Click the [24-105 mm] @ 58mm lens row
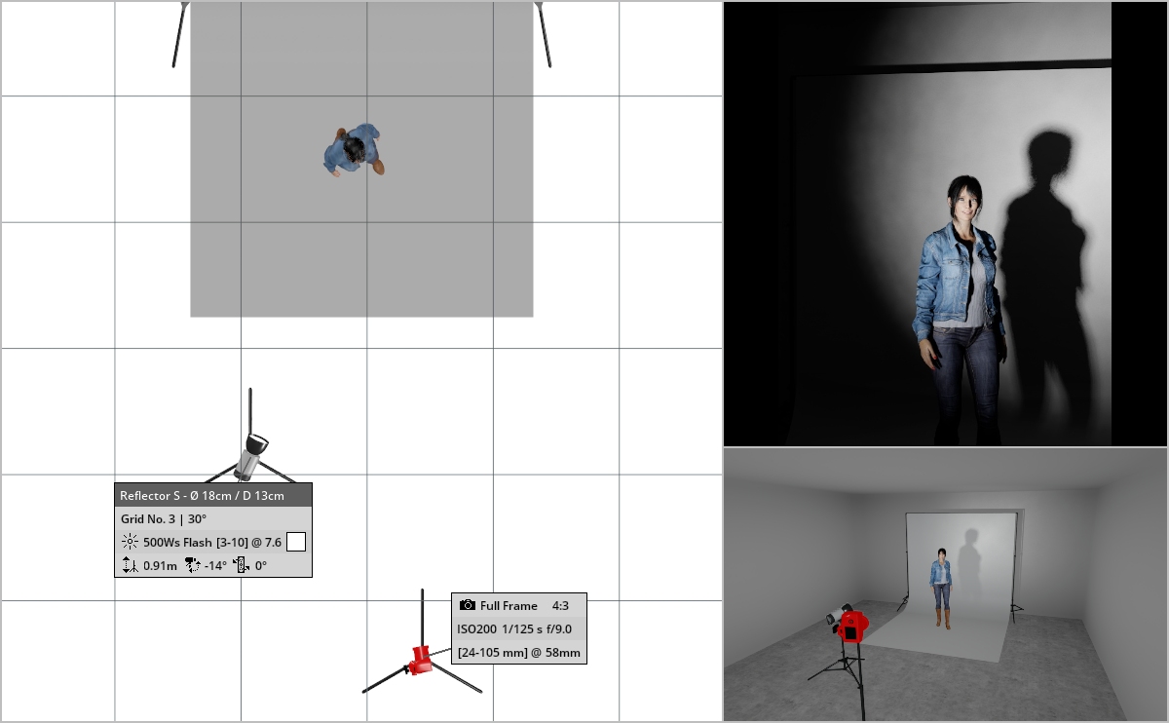 [518, 653]
